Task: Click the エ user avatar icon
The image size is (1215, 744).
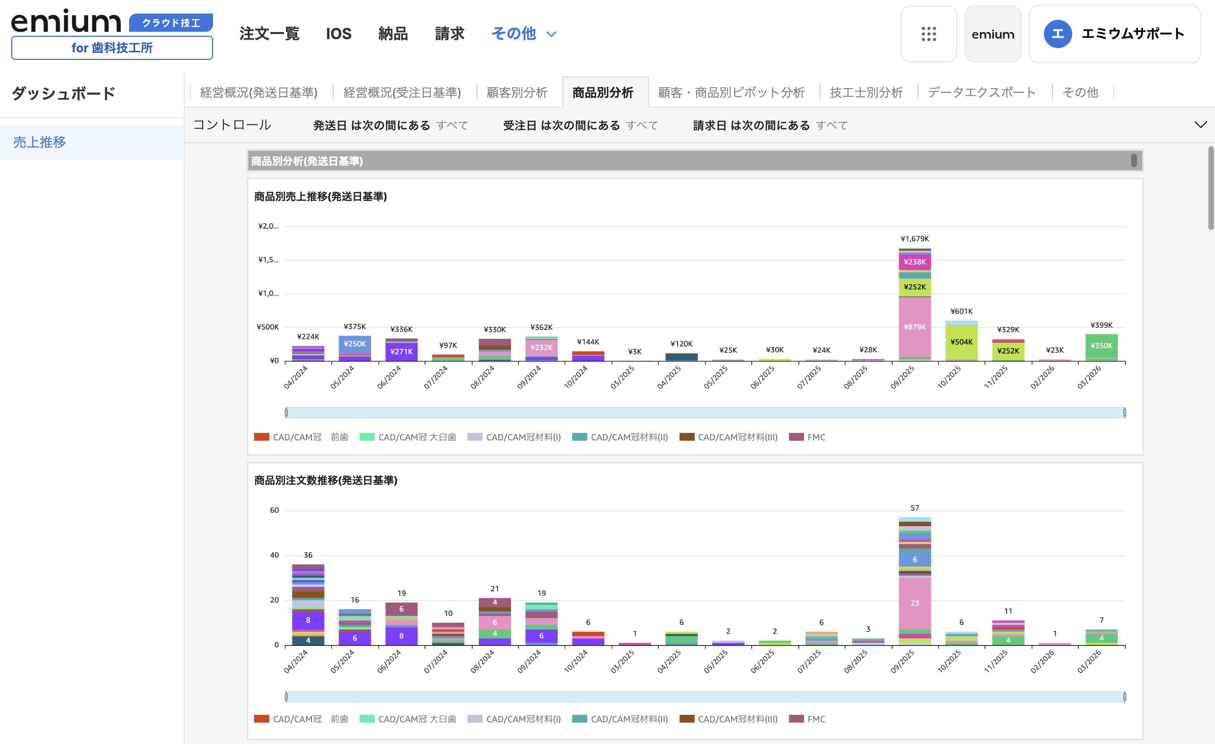Action: (x=1057, y=33)
